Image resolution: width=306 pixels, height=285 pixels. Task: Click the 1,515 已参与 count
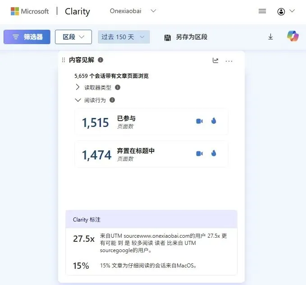(95, 122)
